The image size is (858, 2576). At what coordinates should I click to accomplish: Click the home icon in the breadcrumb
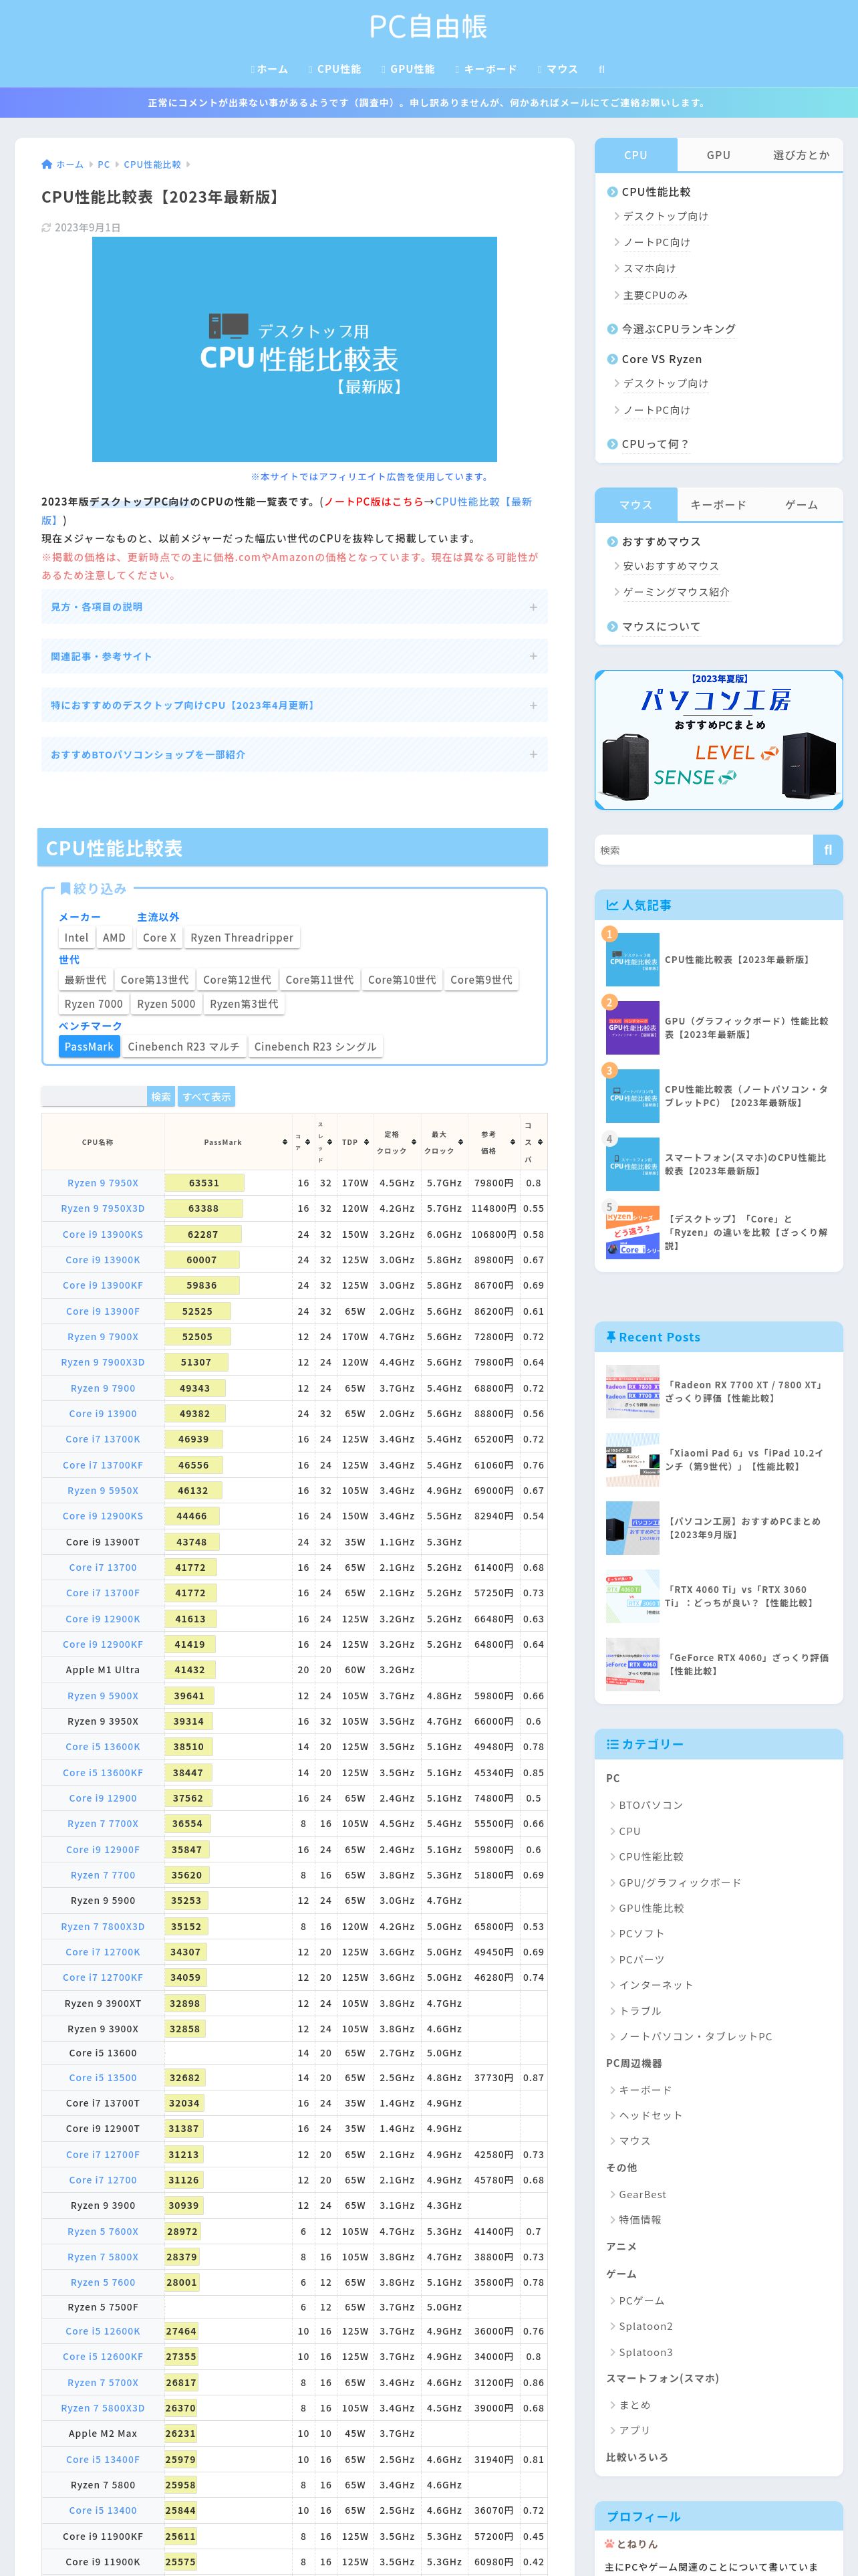pos(47,164)
